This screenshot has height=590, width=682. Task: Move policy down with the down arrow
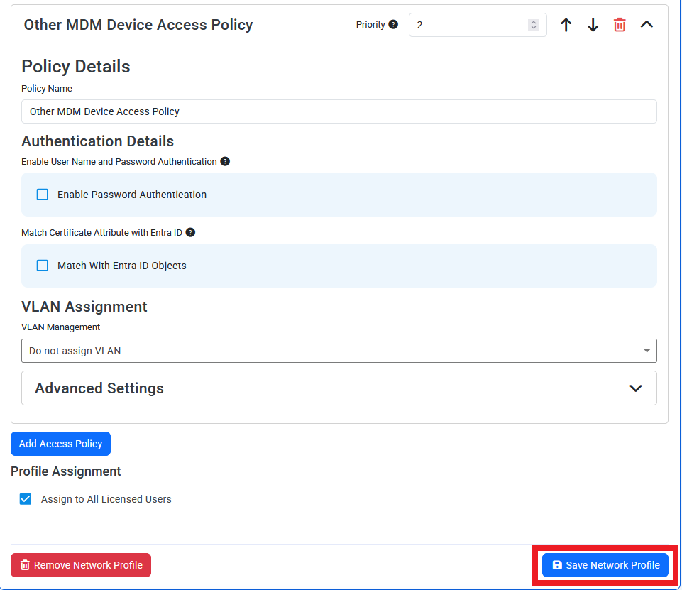click(x=593, y=25)
